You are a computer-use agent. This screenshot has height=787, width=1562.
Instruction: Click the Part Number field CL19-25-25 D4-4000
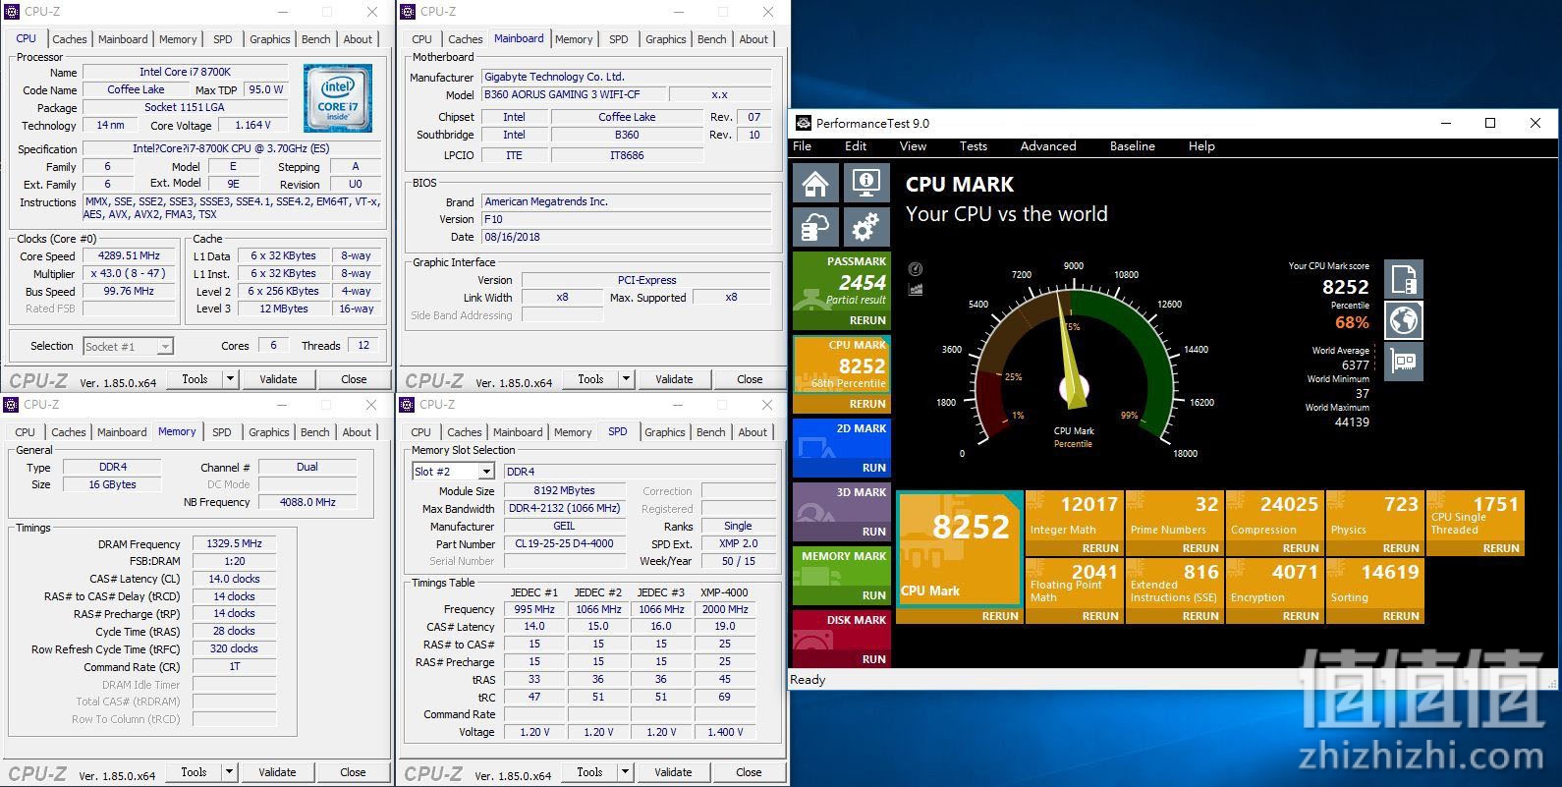(x=564, y=543)
